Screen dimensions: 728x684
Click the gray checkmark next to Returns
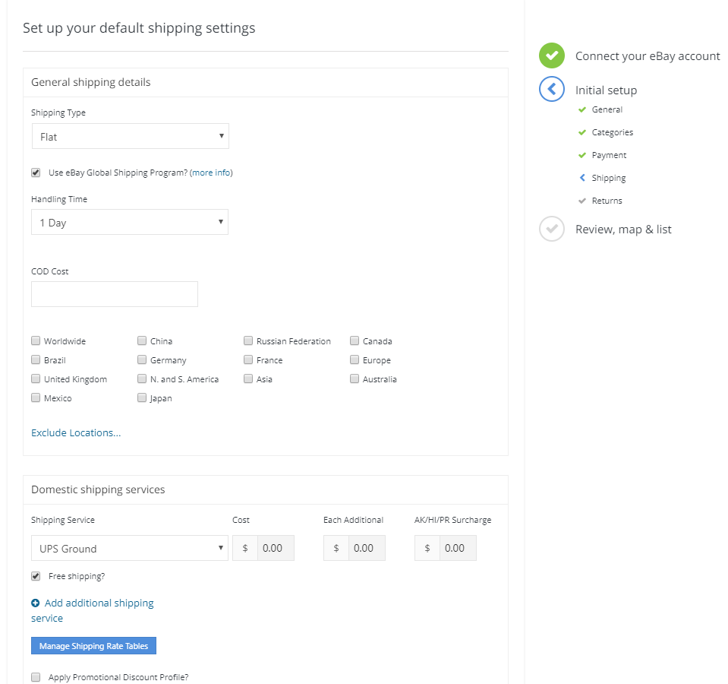[x=582, y=201]
